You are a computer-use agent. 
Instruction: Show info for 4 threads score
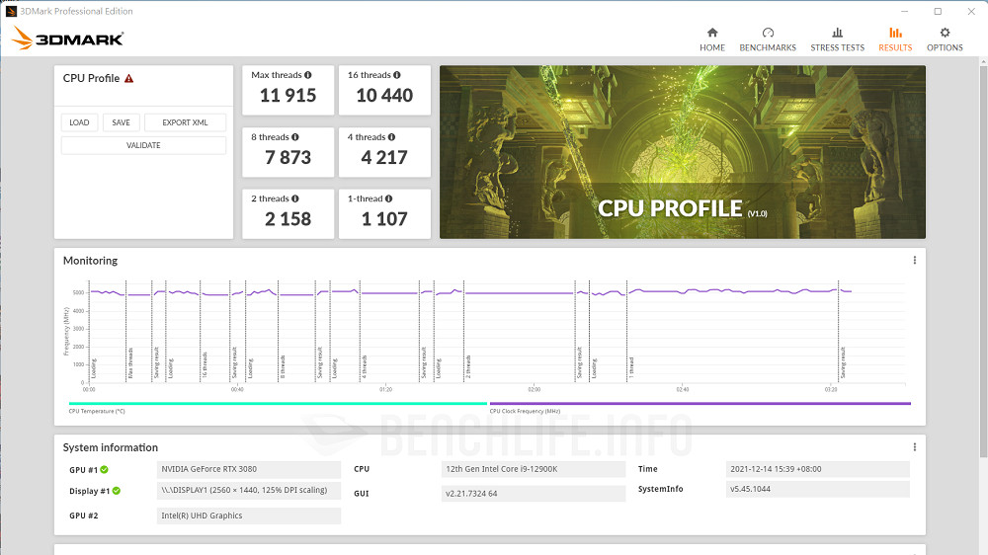coord(391,136)
